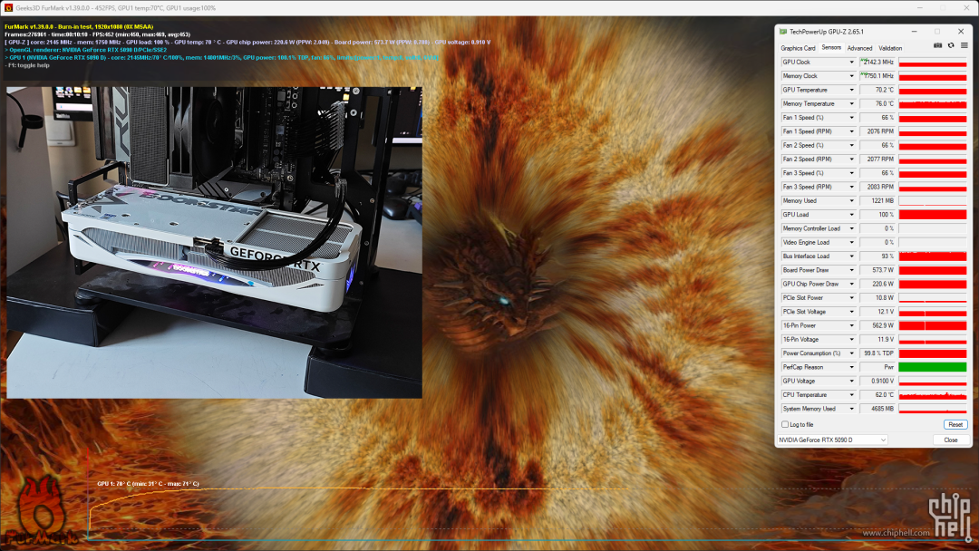This screenshot has height=551, width=979.
Task: Click the GPU Load red graph
Action: click(932, 215)
